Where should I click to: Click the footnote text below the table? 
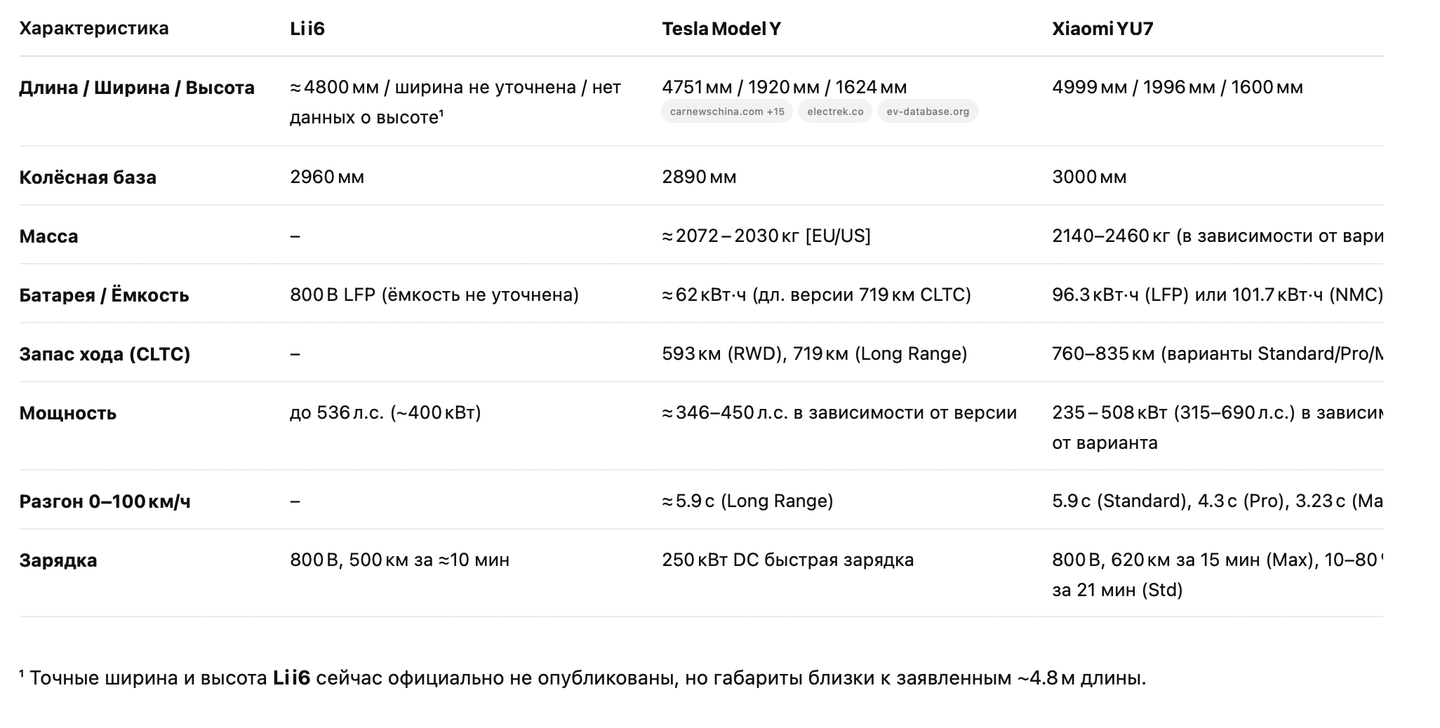pos(582,678)
